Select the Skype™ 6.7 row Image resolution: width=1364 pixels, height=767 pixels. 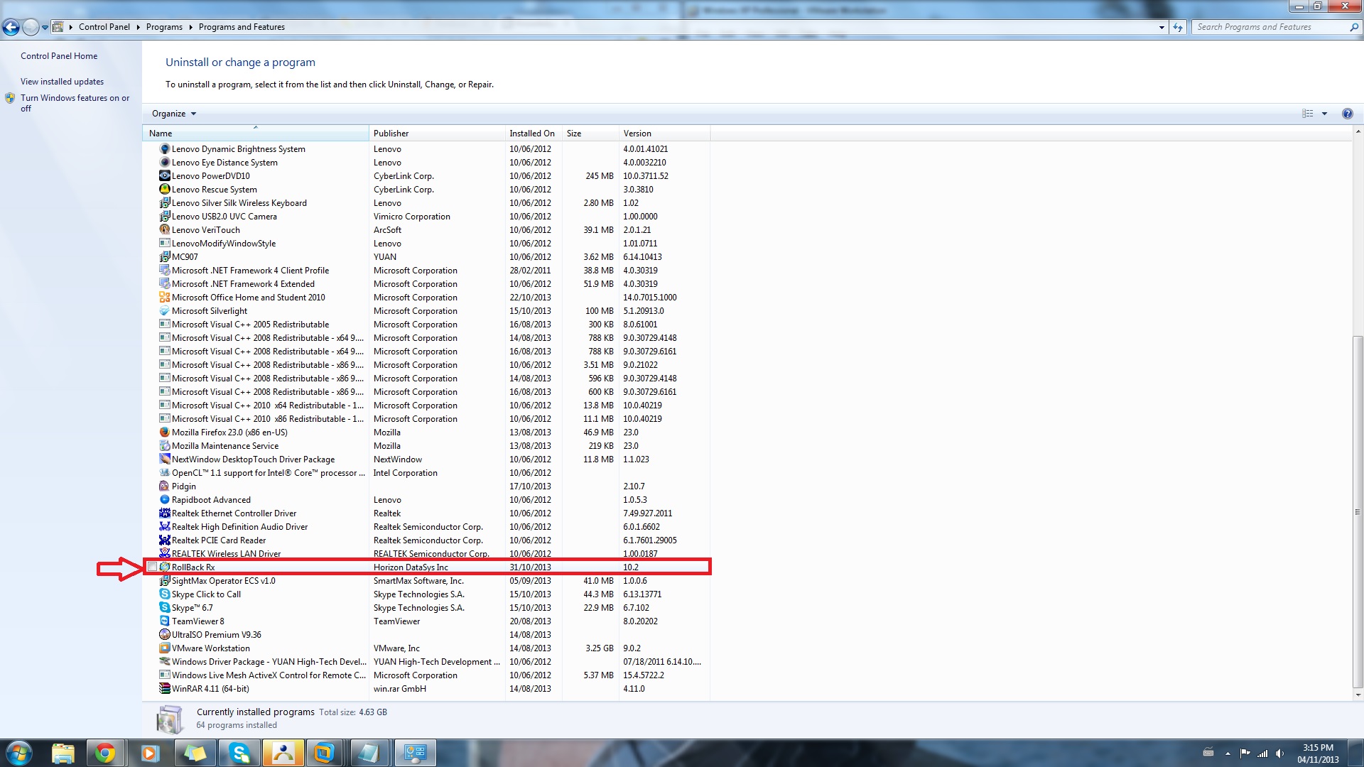(x=426, y=608)
